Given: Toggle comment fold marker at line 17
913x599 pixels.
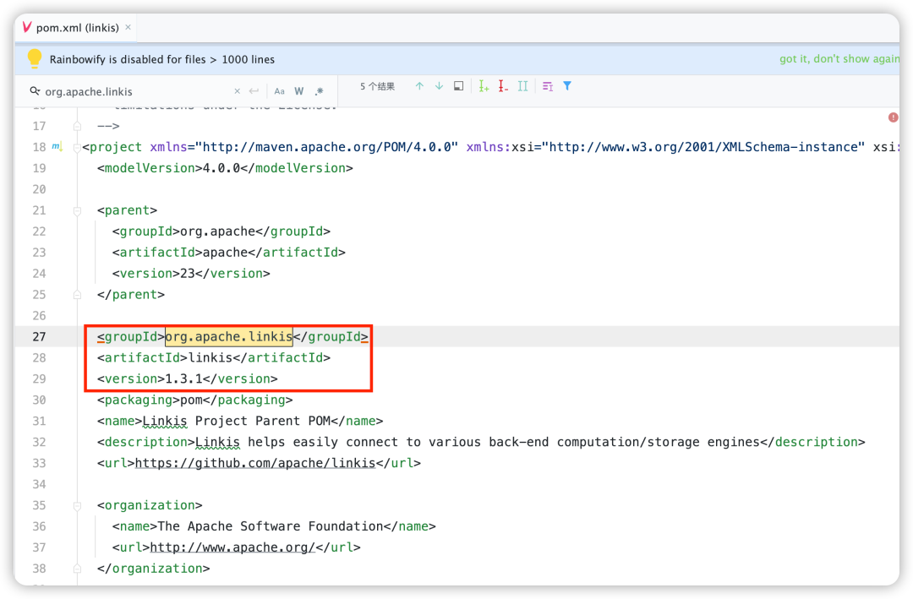Looking at the screenshot, I should coord(77,127).
